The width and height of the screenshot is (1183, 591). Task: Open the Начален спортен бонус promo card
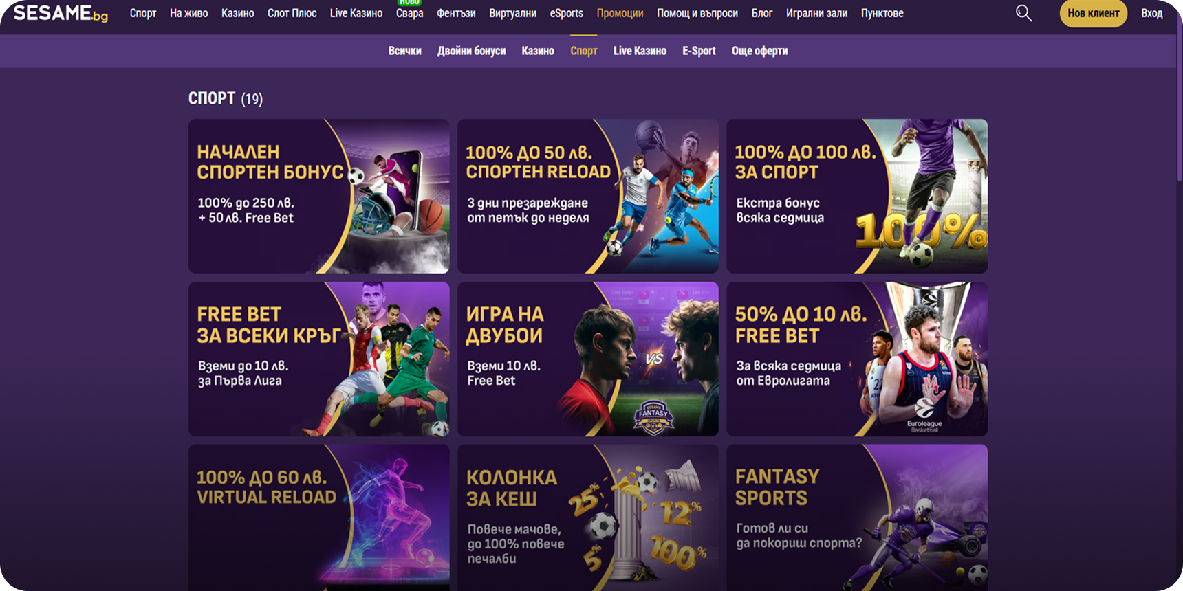[x=318, y=196]
